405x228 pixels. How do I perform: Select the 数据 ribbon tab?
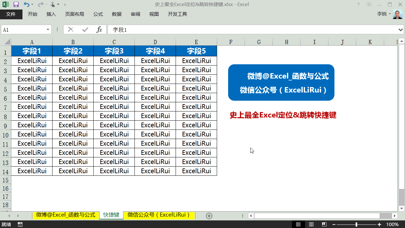coord(117,14)
